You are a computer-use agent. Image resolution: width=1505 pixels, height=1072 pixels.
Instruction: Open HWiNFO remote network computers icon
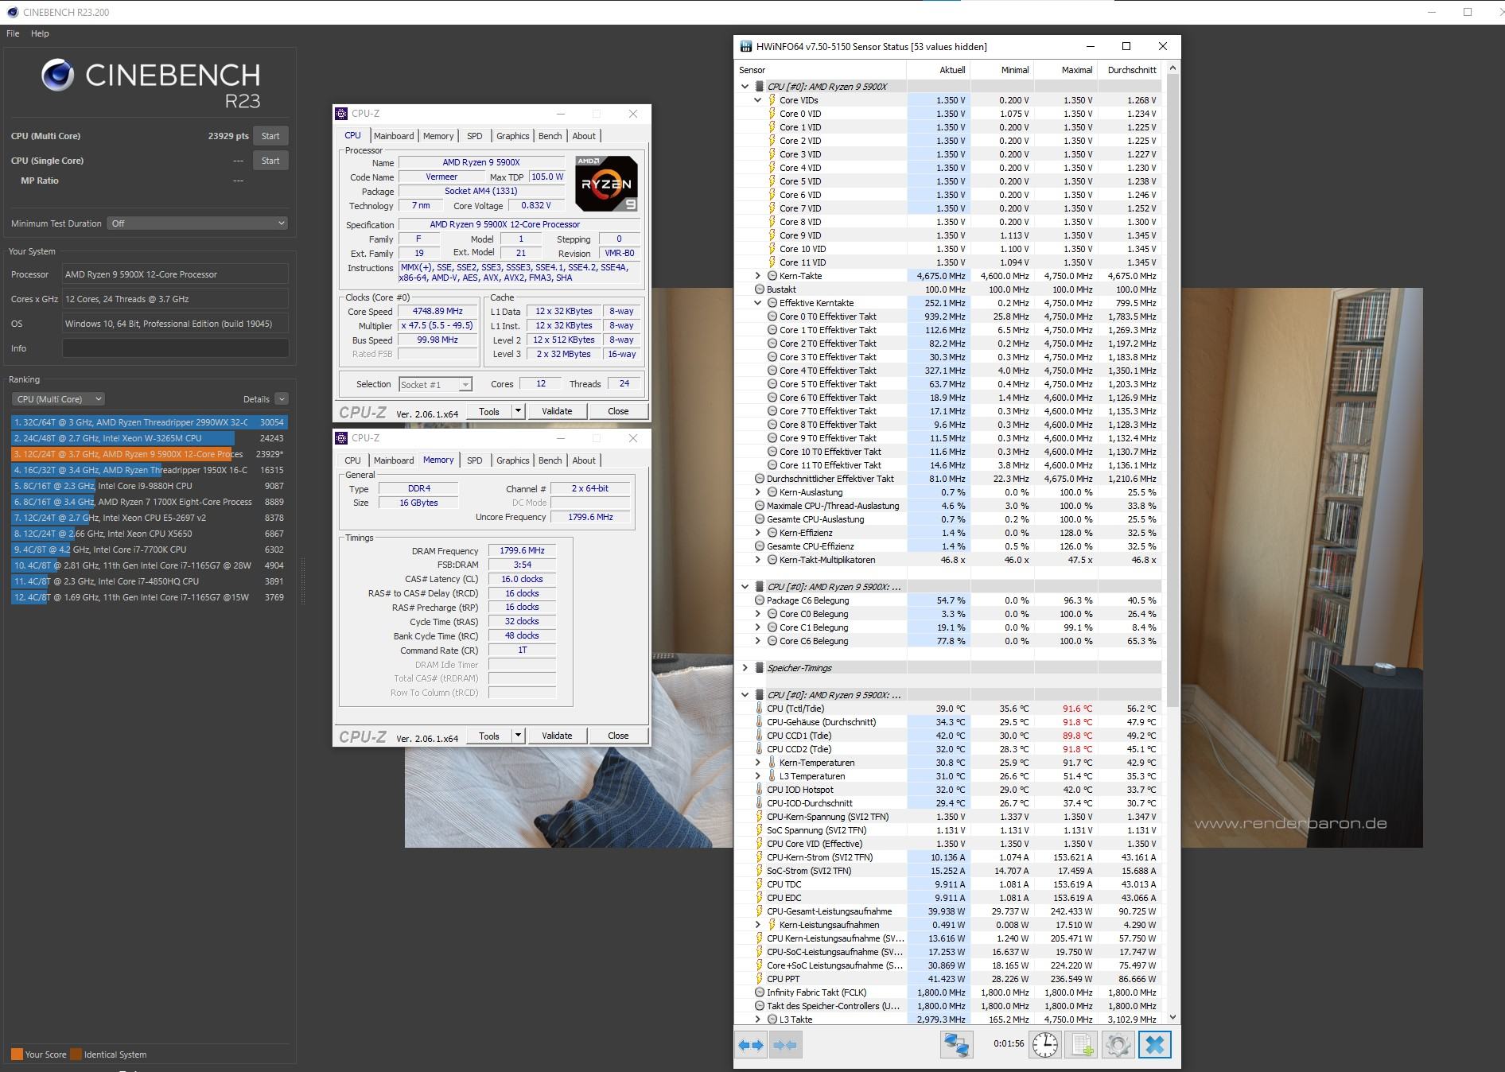956,1045
